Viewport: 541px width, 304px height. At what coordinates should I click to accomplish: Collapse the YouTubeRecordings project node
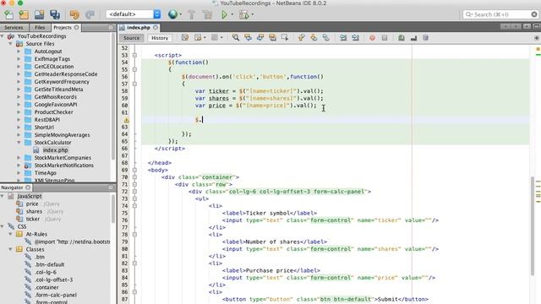[3, 35]
